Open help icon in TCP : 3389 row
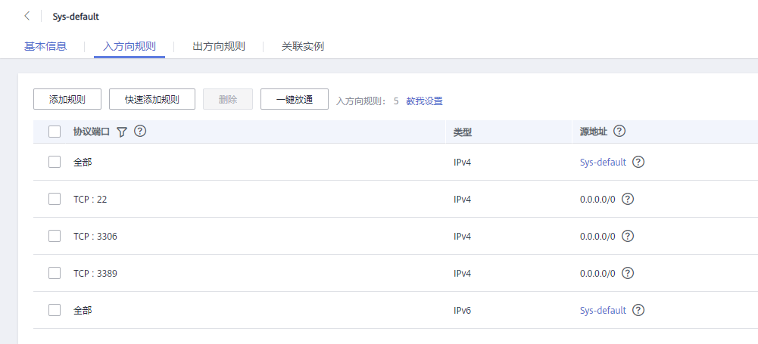 (628, 273)
